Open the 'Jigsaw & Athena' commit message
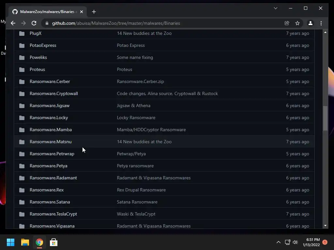334x250 pixels. (x=133, y=106)
